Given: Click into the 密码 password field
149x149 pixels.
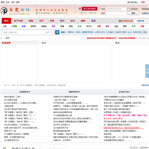Looking at the screenshot, I should tap(116, 13).
